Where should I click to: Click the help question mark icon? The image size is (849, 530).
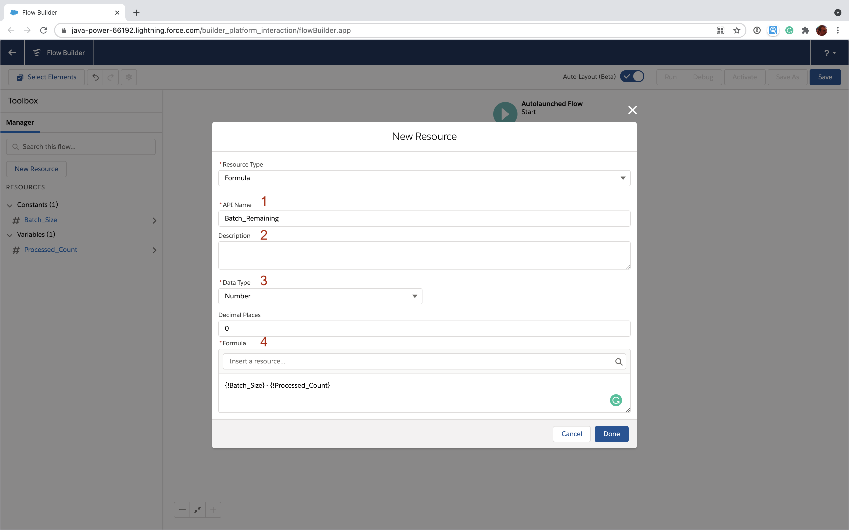point(826,52)
